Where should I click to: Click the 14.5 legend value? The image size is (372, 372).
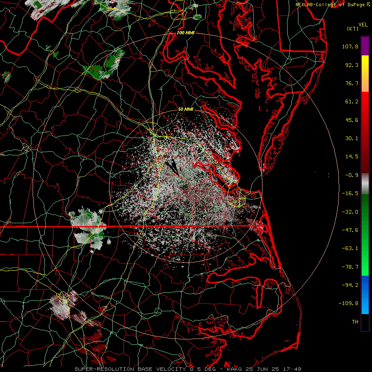tap(352, 157)
